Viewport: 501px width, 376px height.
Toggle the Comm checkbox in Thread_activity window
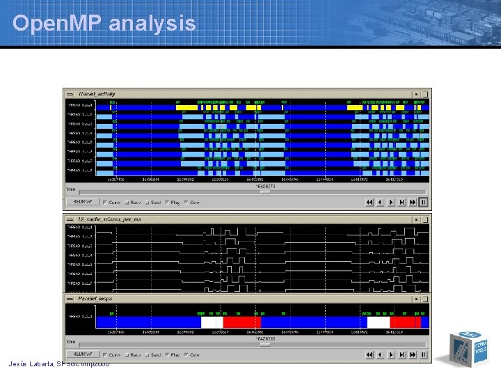[x=105, y=203]
